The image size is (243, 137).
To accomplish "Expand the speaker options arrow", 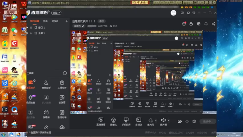I will (169, 121).
